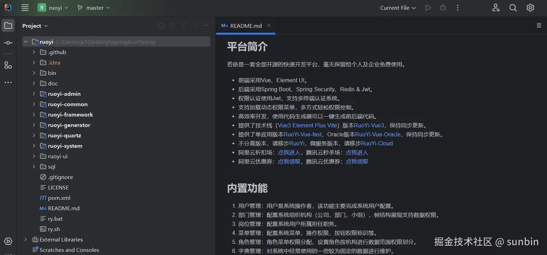
Task: Open the More Actions vertical dots in toolbar
Action: 458,8
